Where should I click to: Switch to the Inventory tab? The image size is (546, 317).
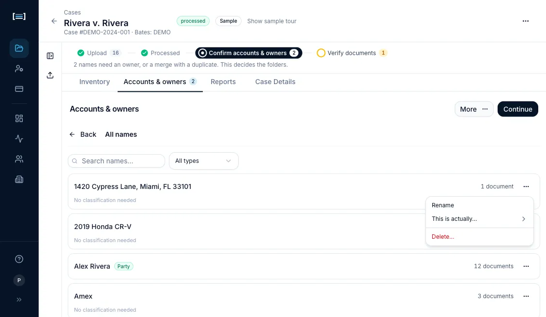pyautogui.click(x=95, y=82)
